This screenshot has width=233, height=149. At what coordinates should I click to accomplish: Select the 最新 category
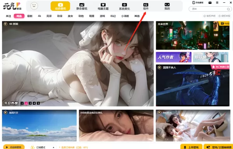pos(30,16)
